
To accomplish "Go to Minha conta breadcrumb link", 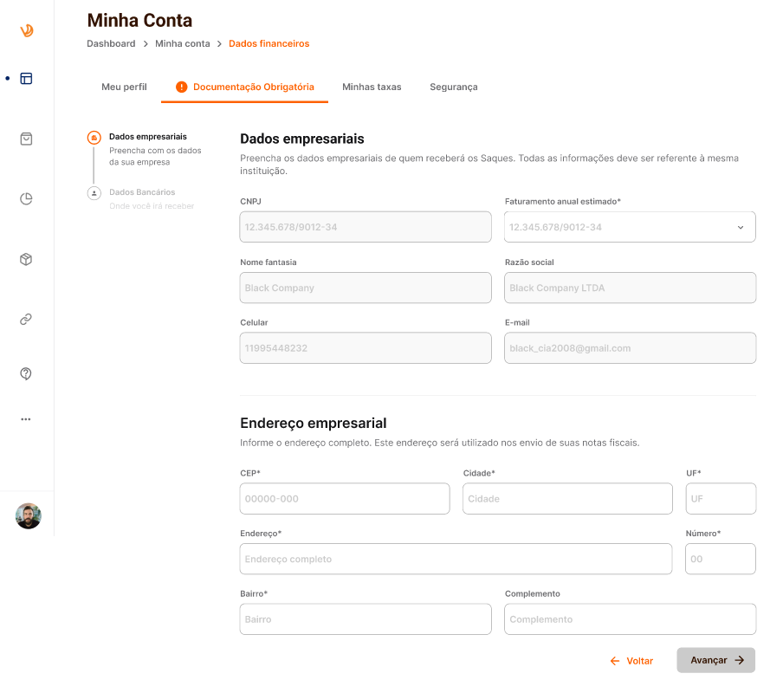I will 182,43.
